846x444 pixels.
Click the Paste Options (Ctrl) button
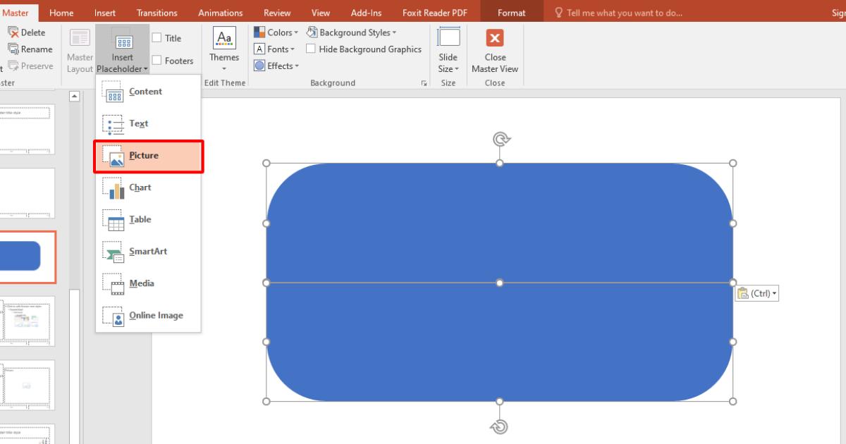point(757,293)
